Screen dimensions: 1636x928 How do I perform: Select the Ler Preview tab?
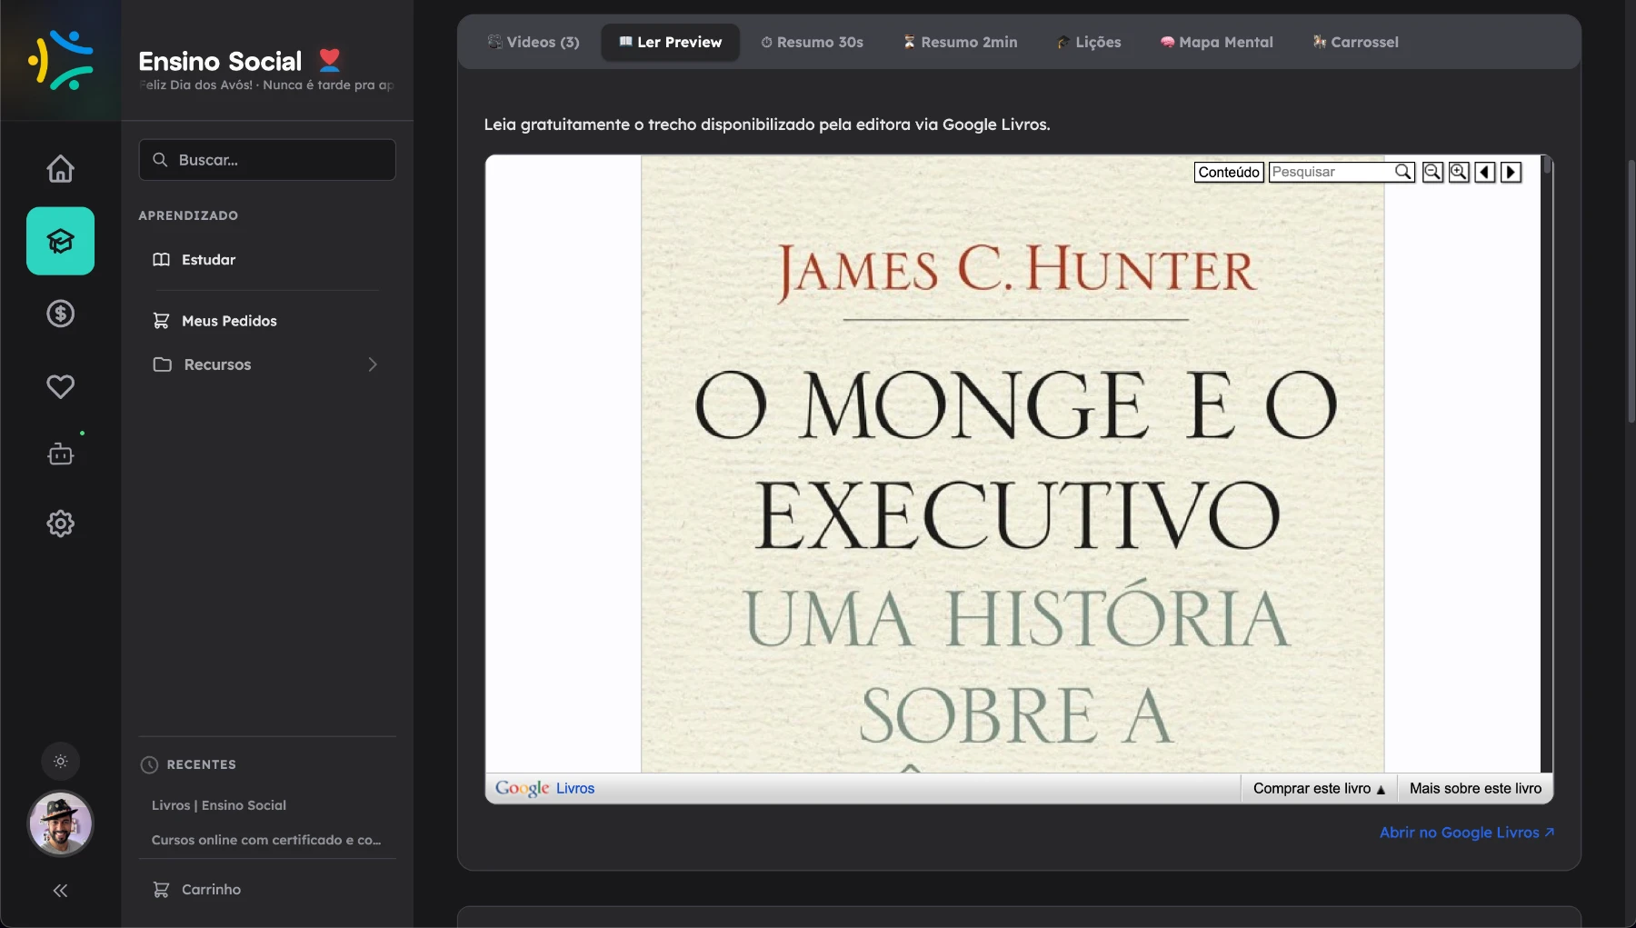click(x=671, y=42)
